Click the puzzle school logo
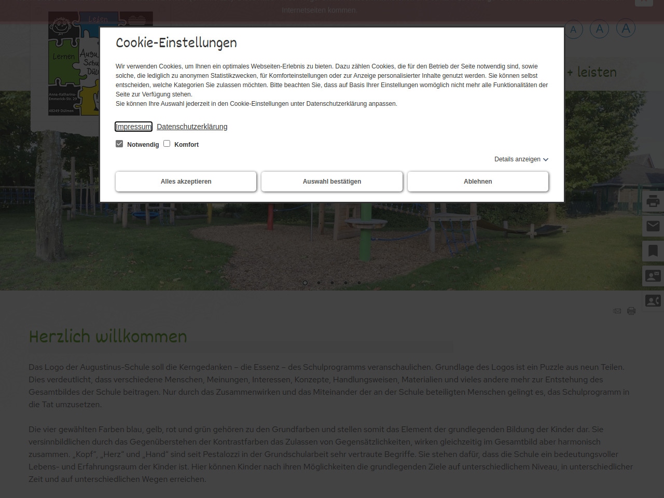 click(x=73, y=62)
